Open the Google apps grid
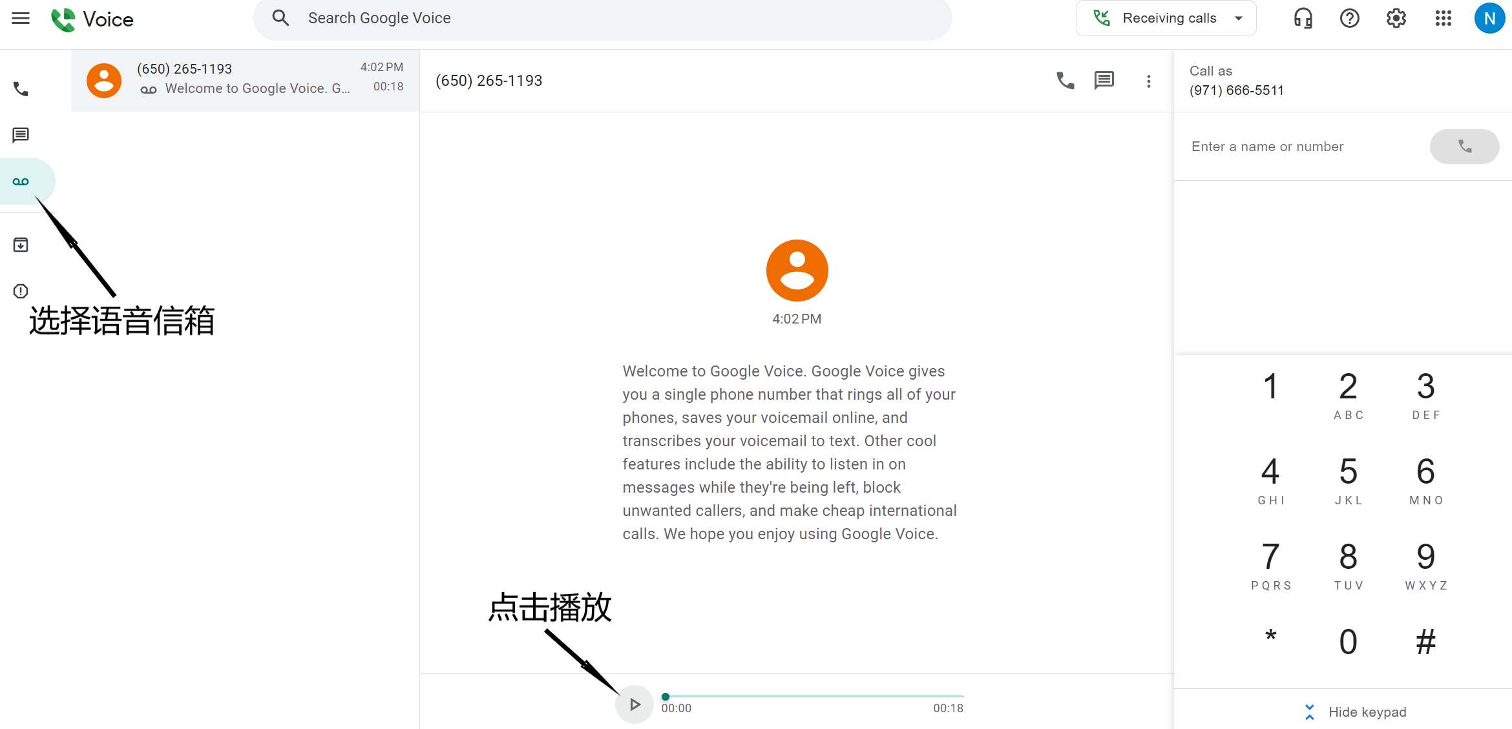The height and width of the screenshot is (729, 1512). (x=1443, y=18)
